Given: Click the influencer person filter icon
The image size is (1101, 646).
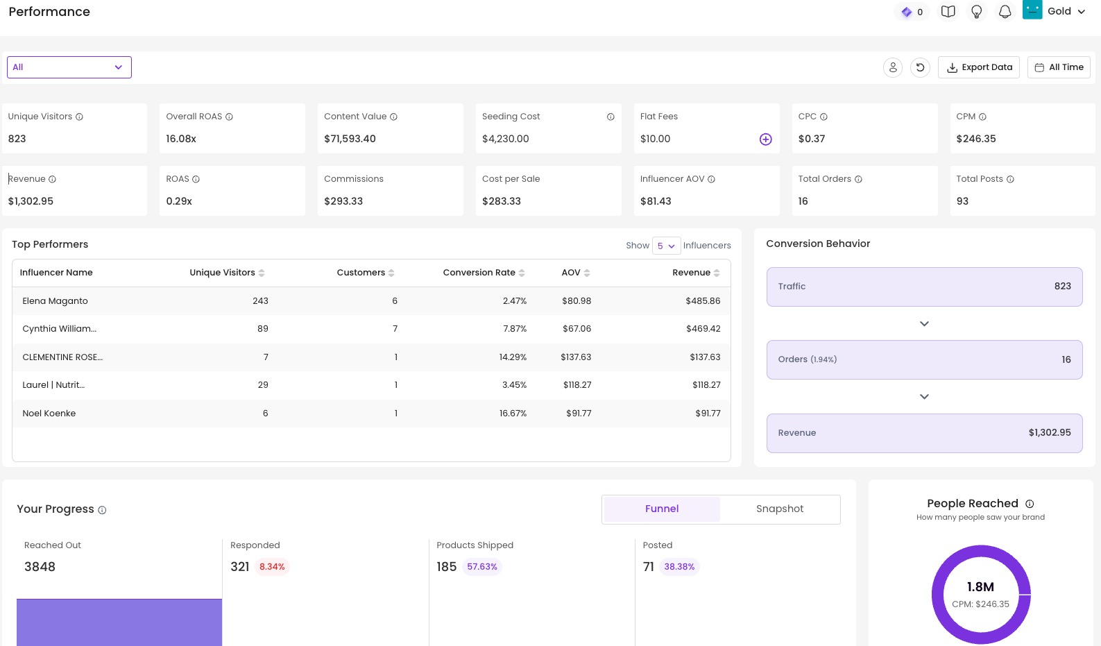Looking at the screenshot, I should click(x=893, y=67).
